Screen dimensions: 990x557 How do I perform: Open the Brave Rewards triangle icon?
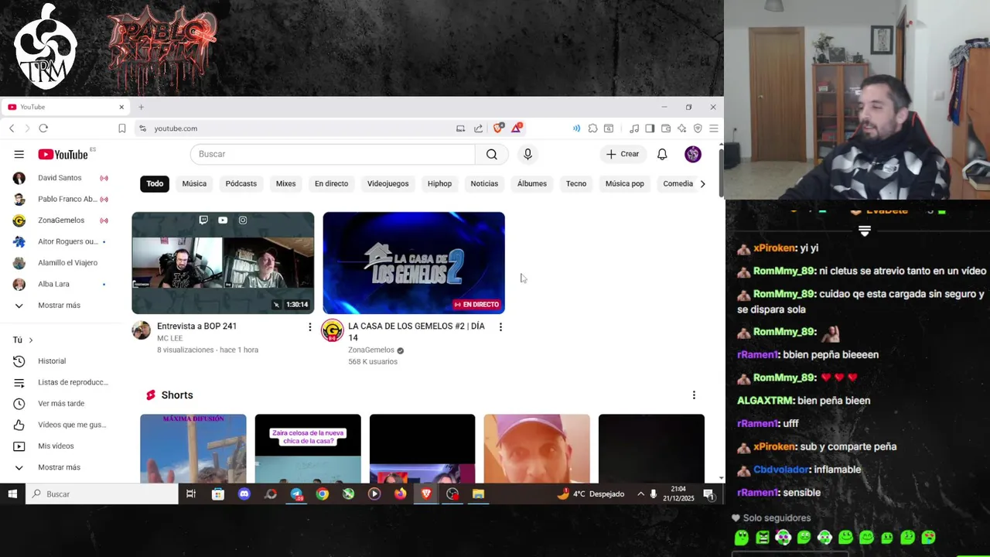click(516, 128)
